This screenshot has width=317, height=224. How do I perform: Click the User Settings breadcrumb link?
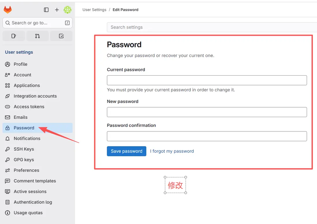click(x=94, y=10)
